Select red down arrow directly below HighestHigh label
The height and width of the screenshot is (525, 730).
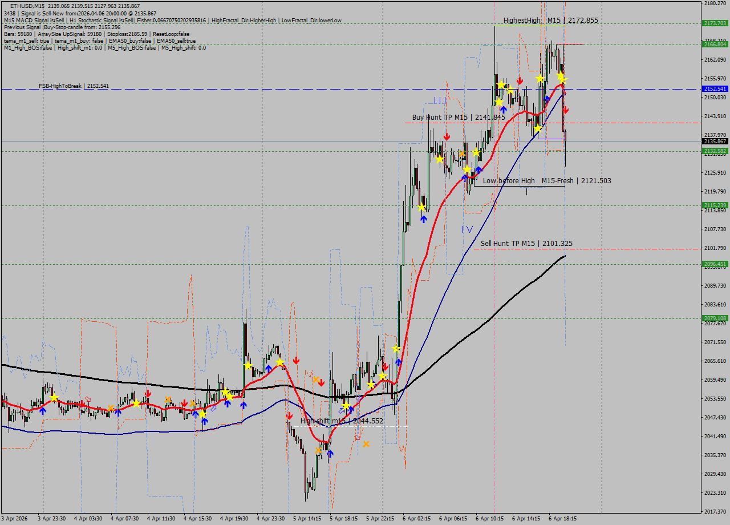coord(520,80)
